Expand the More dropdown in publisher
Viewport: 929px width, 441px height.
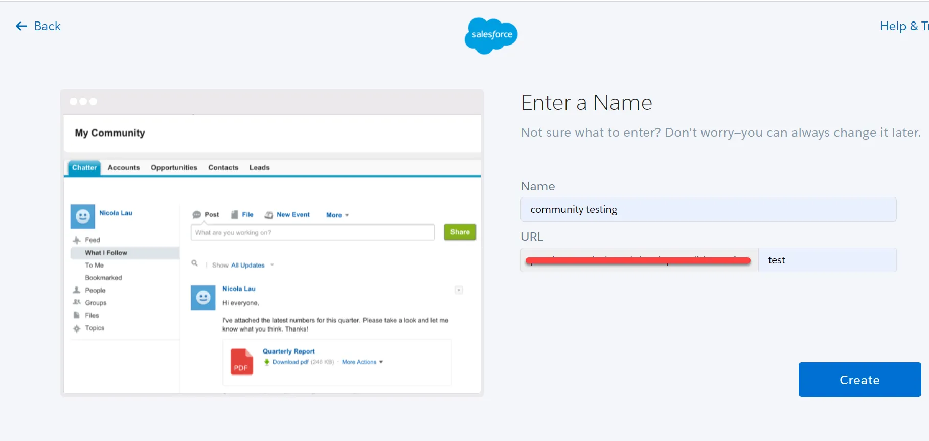pyautogui.click(x=337, y=215)
